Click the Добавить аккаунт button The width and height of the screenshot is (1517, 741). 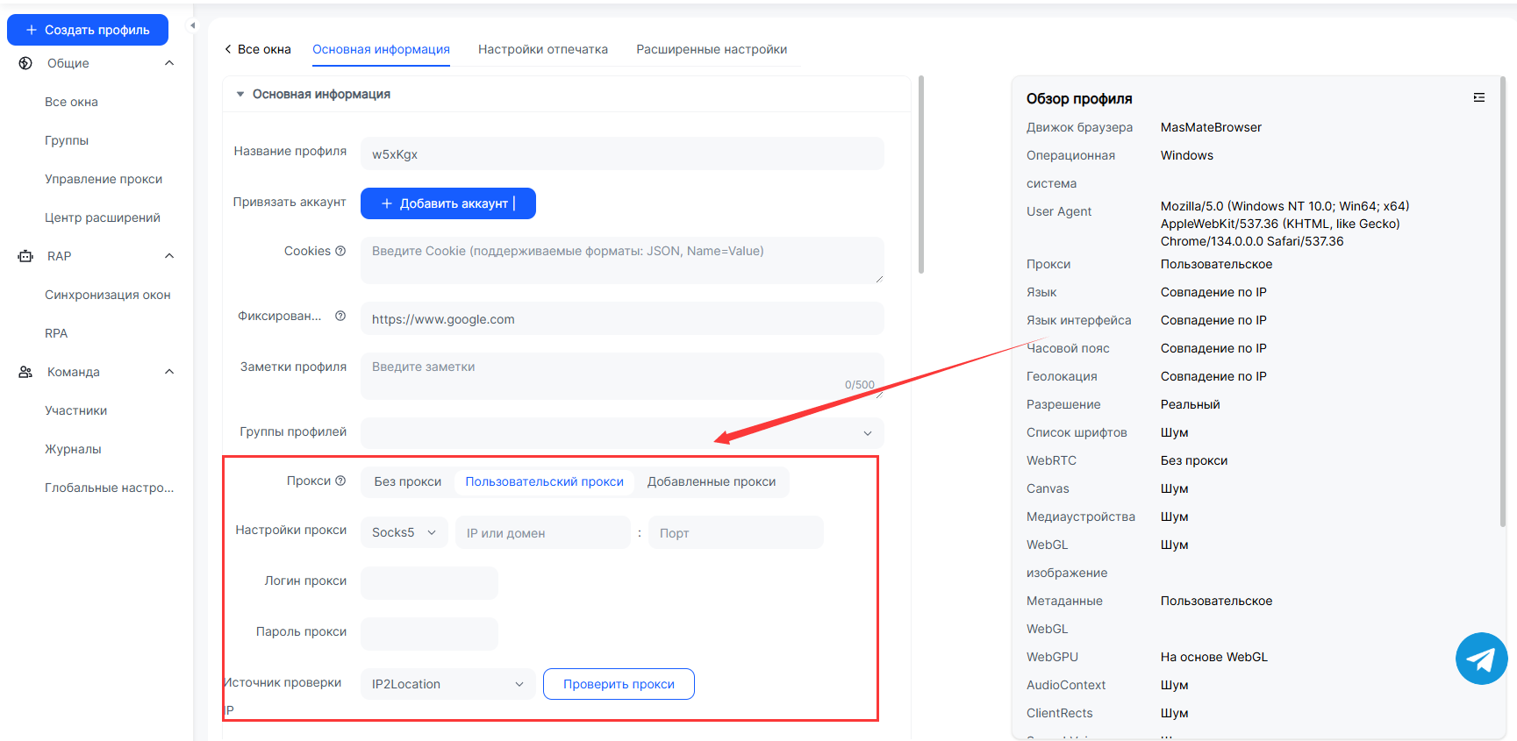(x=447, y=203)
